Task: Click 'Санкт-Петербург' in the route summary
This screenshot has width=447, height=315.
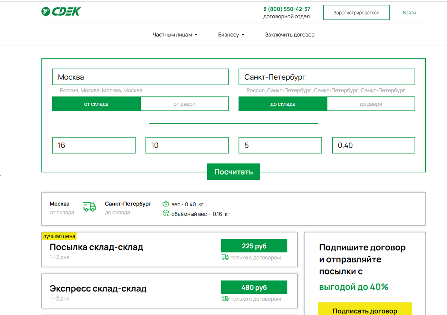Action: point(128,204)
